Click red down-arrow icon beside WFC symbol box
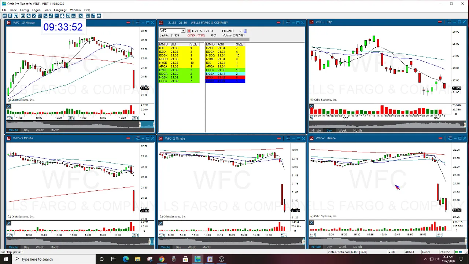 (189, 31)
